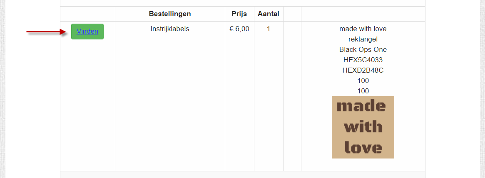Click the € 6,00 price cell
485x178 pixels.
pyautogui.click(x=239, y=29)
